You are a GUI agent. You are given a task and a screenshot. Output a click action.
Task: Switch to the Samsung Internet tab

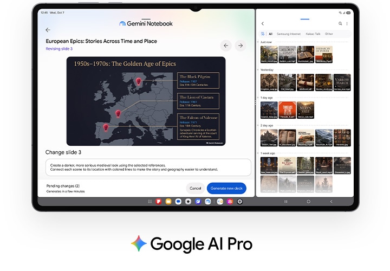click(289, 34)
